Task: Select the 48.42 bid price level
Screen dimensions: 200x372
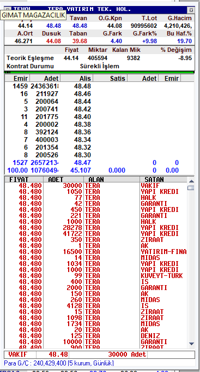Action: coord(82,109)
